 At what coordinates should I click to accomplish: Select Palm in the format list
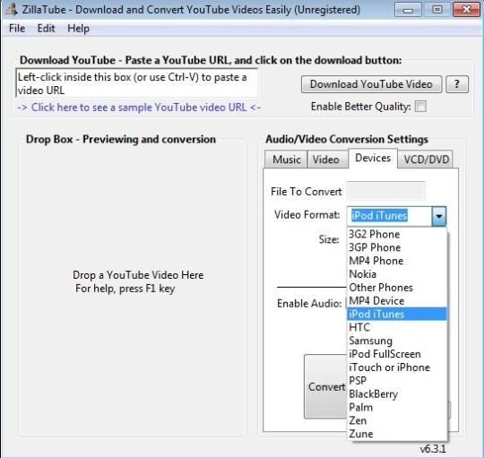pyautogui.click(x=397, y=408)
